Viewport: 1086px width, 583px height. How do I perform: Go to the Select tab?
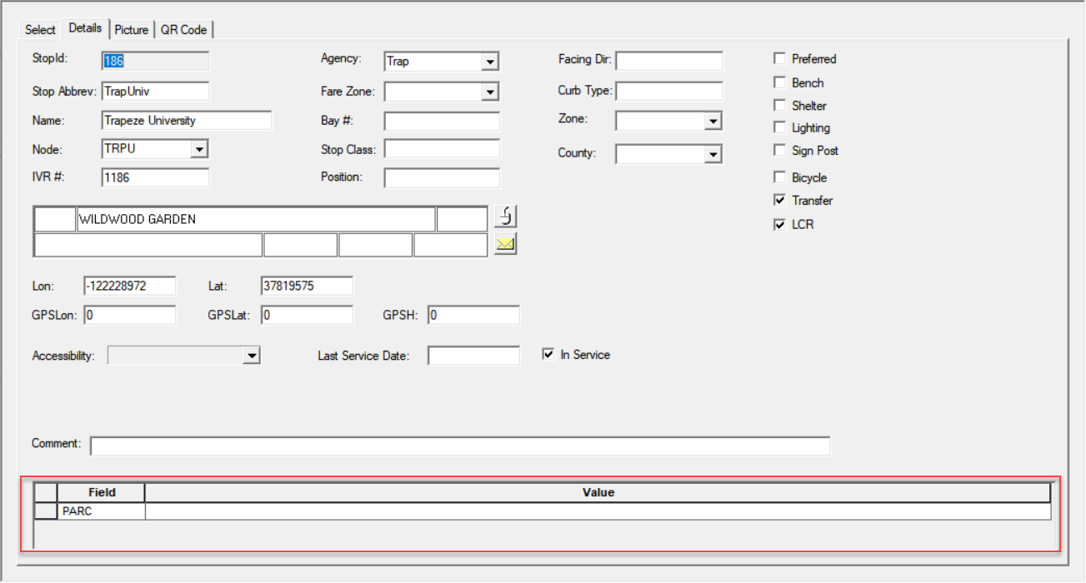(39, 28)
